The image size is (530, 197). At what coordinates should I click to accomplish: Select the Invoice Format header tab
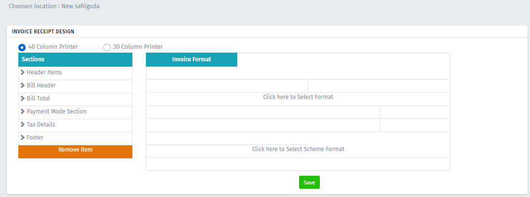click(192, 59)
